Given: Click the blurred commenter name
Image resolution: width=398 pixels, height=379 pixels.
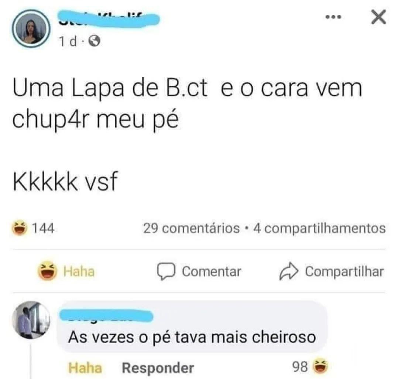Looking at the screenshot, I should click(x=106, y=315).
